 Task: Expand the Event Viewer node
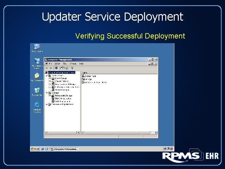(50, 79)
